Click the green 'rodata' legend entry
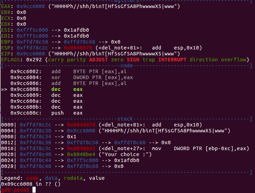 click(73, 178)
